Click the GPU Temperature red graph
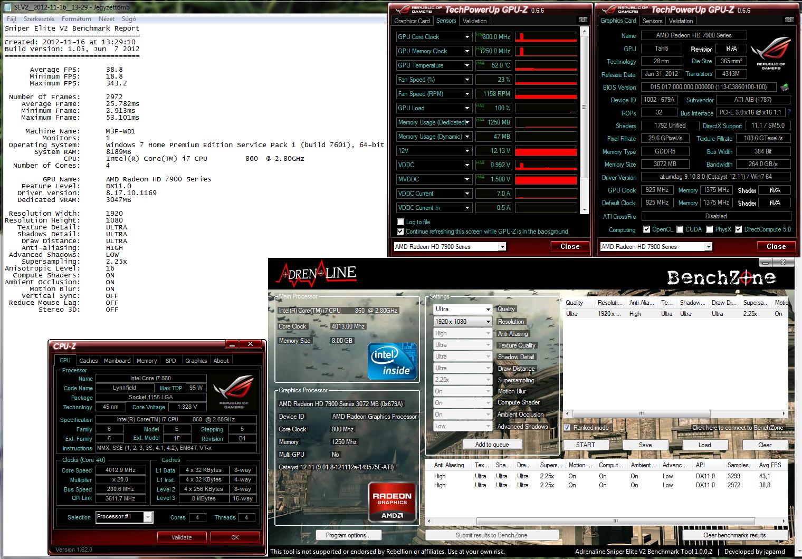The width and height of the screenshot is (802, 559). (x=546, y=65)
